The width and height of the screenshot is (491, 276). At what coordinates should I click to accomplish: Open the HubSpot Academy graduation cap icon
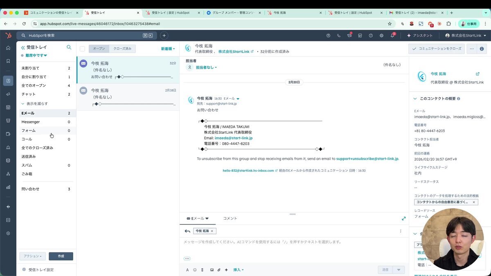click(349, 36)
